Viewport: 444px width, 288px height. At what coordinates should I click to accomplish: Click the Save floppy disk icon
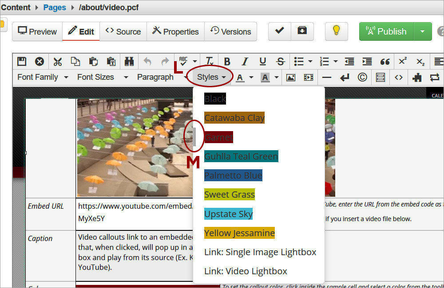point(21,62)
